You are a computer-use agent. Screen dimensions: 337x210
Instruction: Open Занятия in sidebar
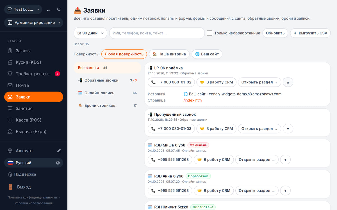(34, 108)
